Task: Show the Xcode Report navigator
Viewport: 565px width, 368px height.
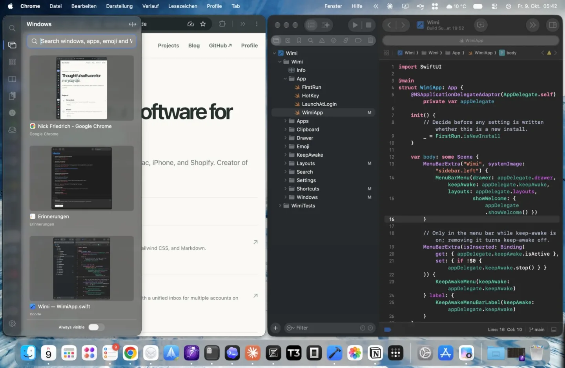Action: [370, 40]
